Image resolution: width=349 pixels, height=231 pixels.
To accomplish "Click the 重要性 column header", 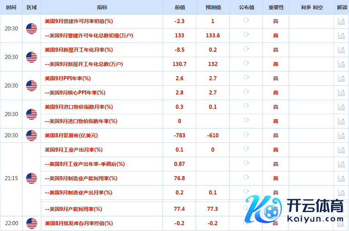I will (276, 7).
